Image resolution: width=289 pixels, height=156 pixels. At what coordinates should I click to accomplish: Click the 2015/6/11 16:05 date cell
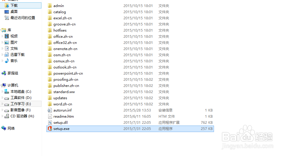tap(137, 116)
